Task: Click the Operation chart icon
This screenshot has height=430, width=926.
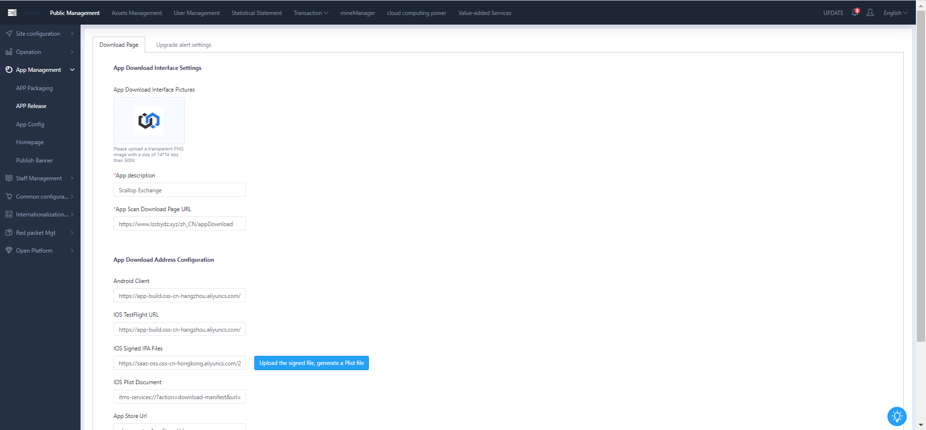Action: tap(9, 52)
